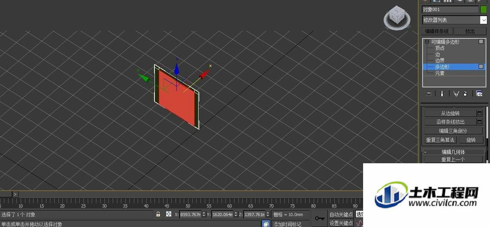Click the 从边旋转 button
490x227 pixels.
click(450, 113)
